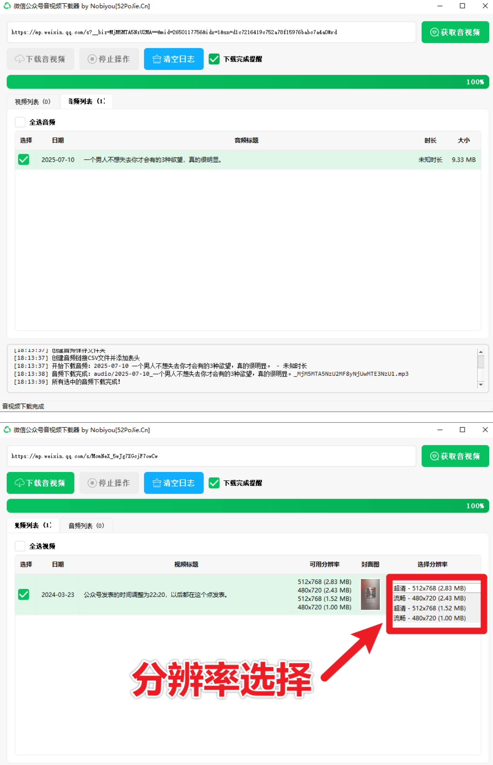Click 可用分辨率 column header
Screen dimensions: 493x765
[324, 564]
